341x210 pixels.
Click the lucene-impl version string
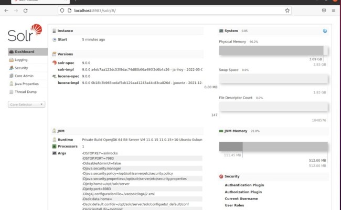142,83
